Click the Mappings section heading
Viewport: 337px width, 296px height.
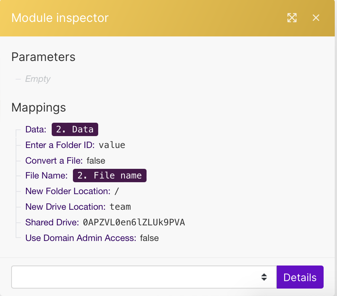tap(39, 107)
